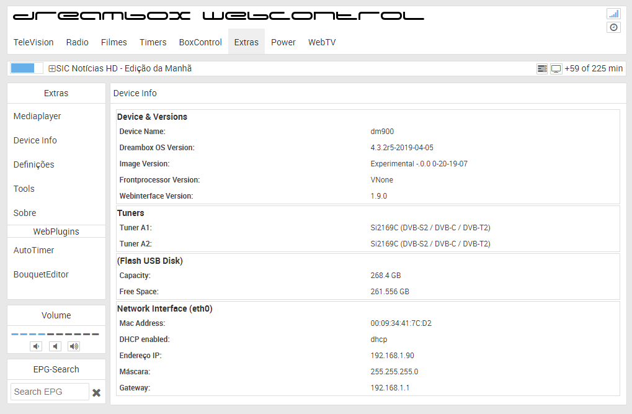Click the netmask '255.255.255.0'

click(394, 372)
